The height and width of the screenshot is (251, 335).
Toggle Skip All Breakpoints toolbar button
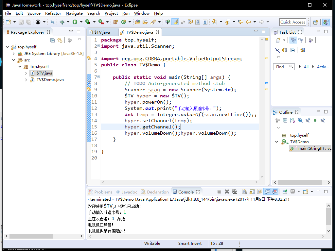click(53, 22)
